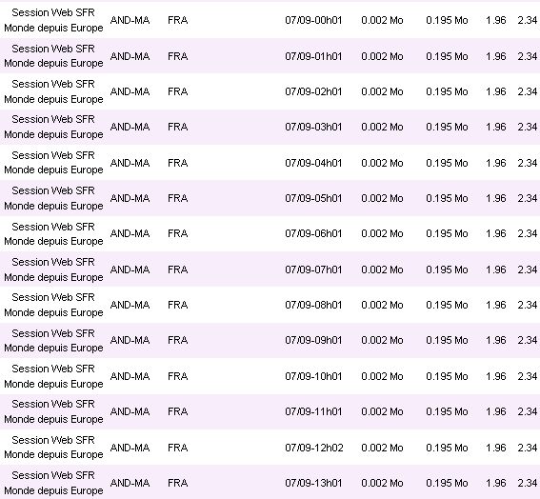
Task: Click 0.195 Mo value in 07/09-06h01 row
Action: pos(447,234)
